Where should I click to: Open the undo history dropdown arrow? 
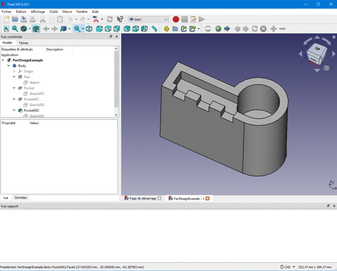[76, 19]
